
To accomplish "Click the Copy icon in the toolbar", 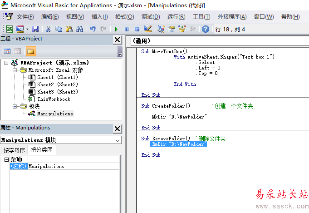I will click(59, 29).
